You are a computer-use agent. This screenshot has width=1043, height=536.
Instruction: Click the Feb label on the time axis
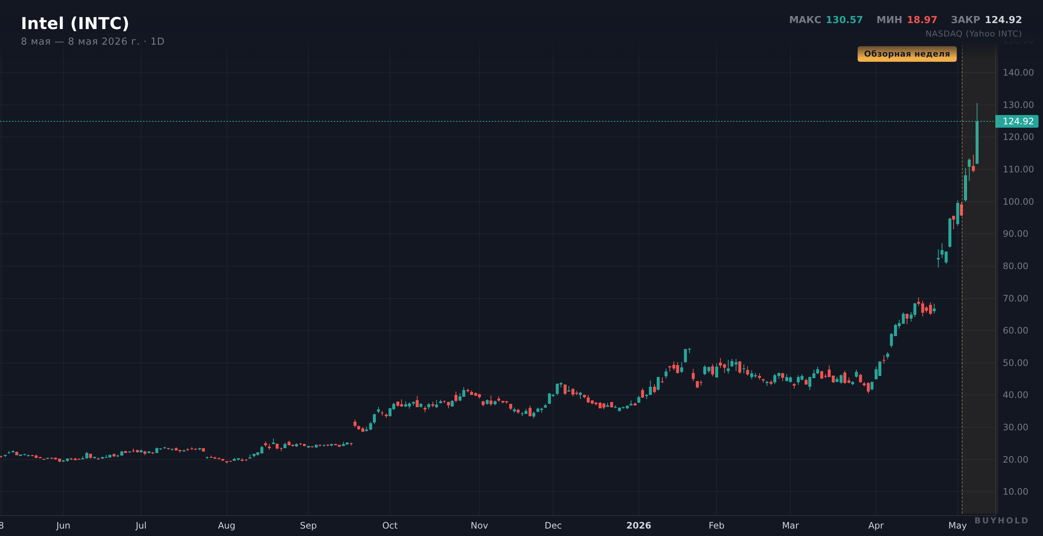pyautogui.click(x=716, y=526)
